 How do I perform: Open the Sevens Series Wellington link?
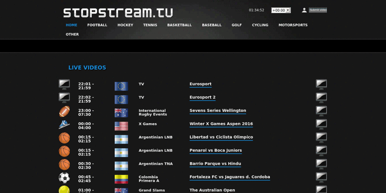tap(218, 111)
